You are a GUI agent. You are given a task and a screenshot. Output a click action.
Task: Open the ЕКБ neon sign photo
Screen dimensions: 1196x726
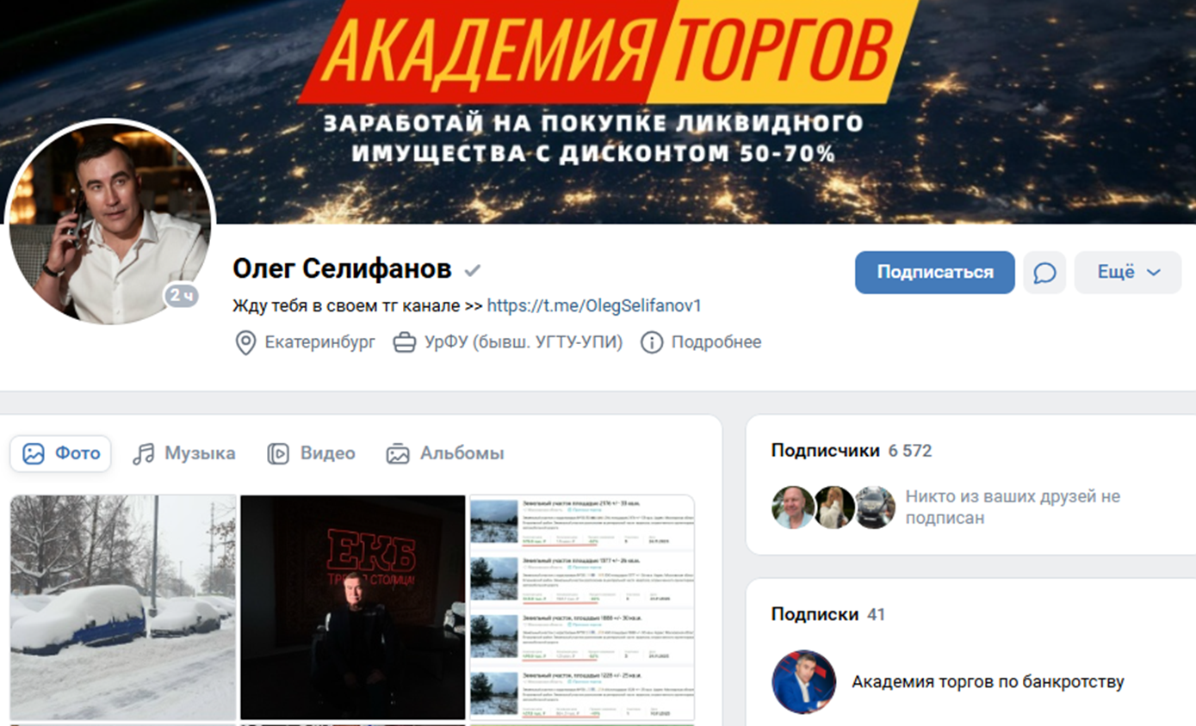click(353, 607)
